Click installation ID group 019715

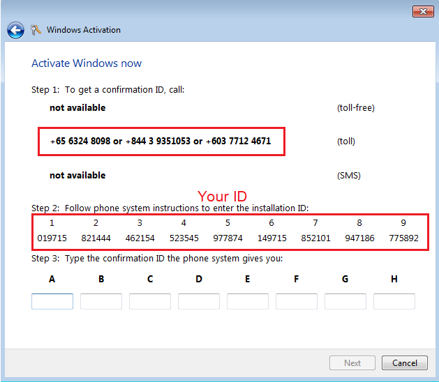(x=52, y=238)
